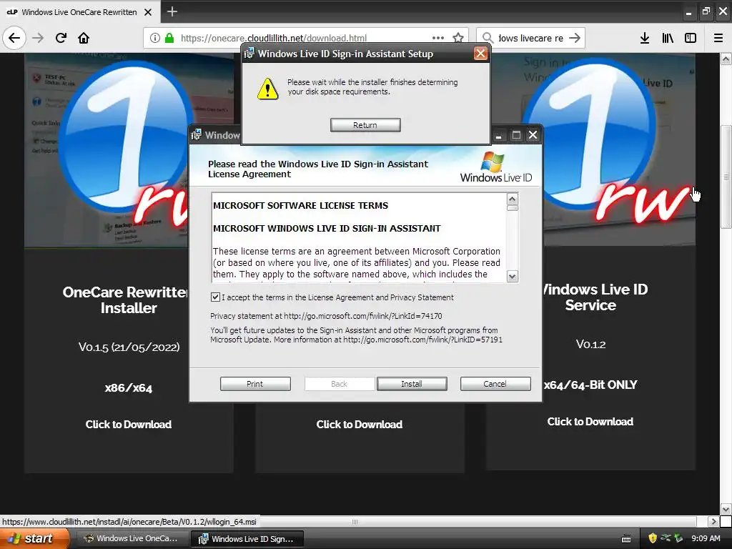The width and height of the screenshot is (732, 549).
Task: Uncheck I accept the terms checkbox
Action: point(215,297)
